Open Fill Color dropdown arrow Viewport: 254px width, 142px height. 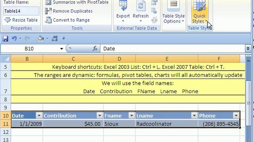(x=47, y=39)
